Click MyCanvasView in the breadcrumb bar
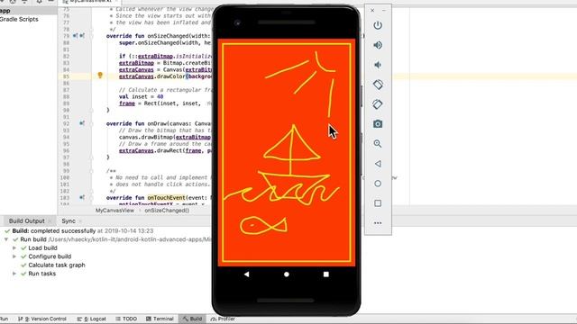577x324 pixels. click(114, 211)
